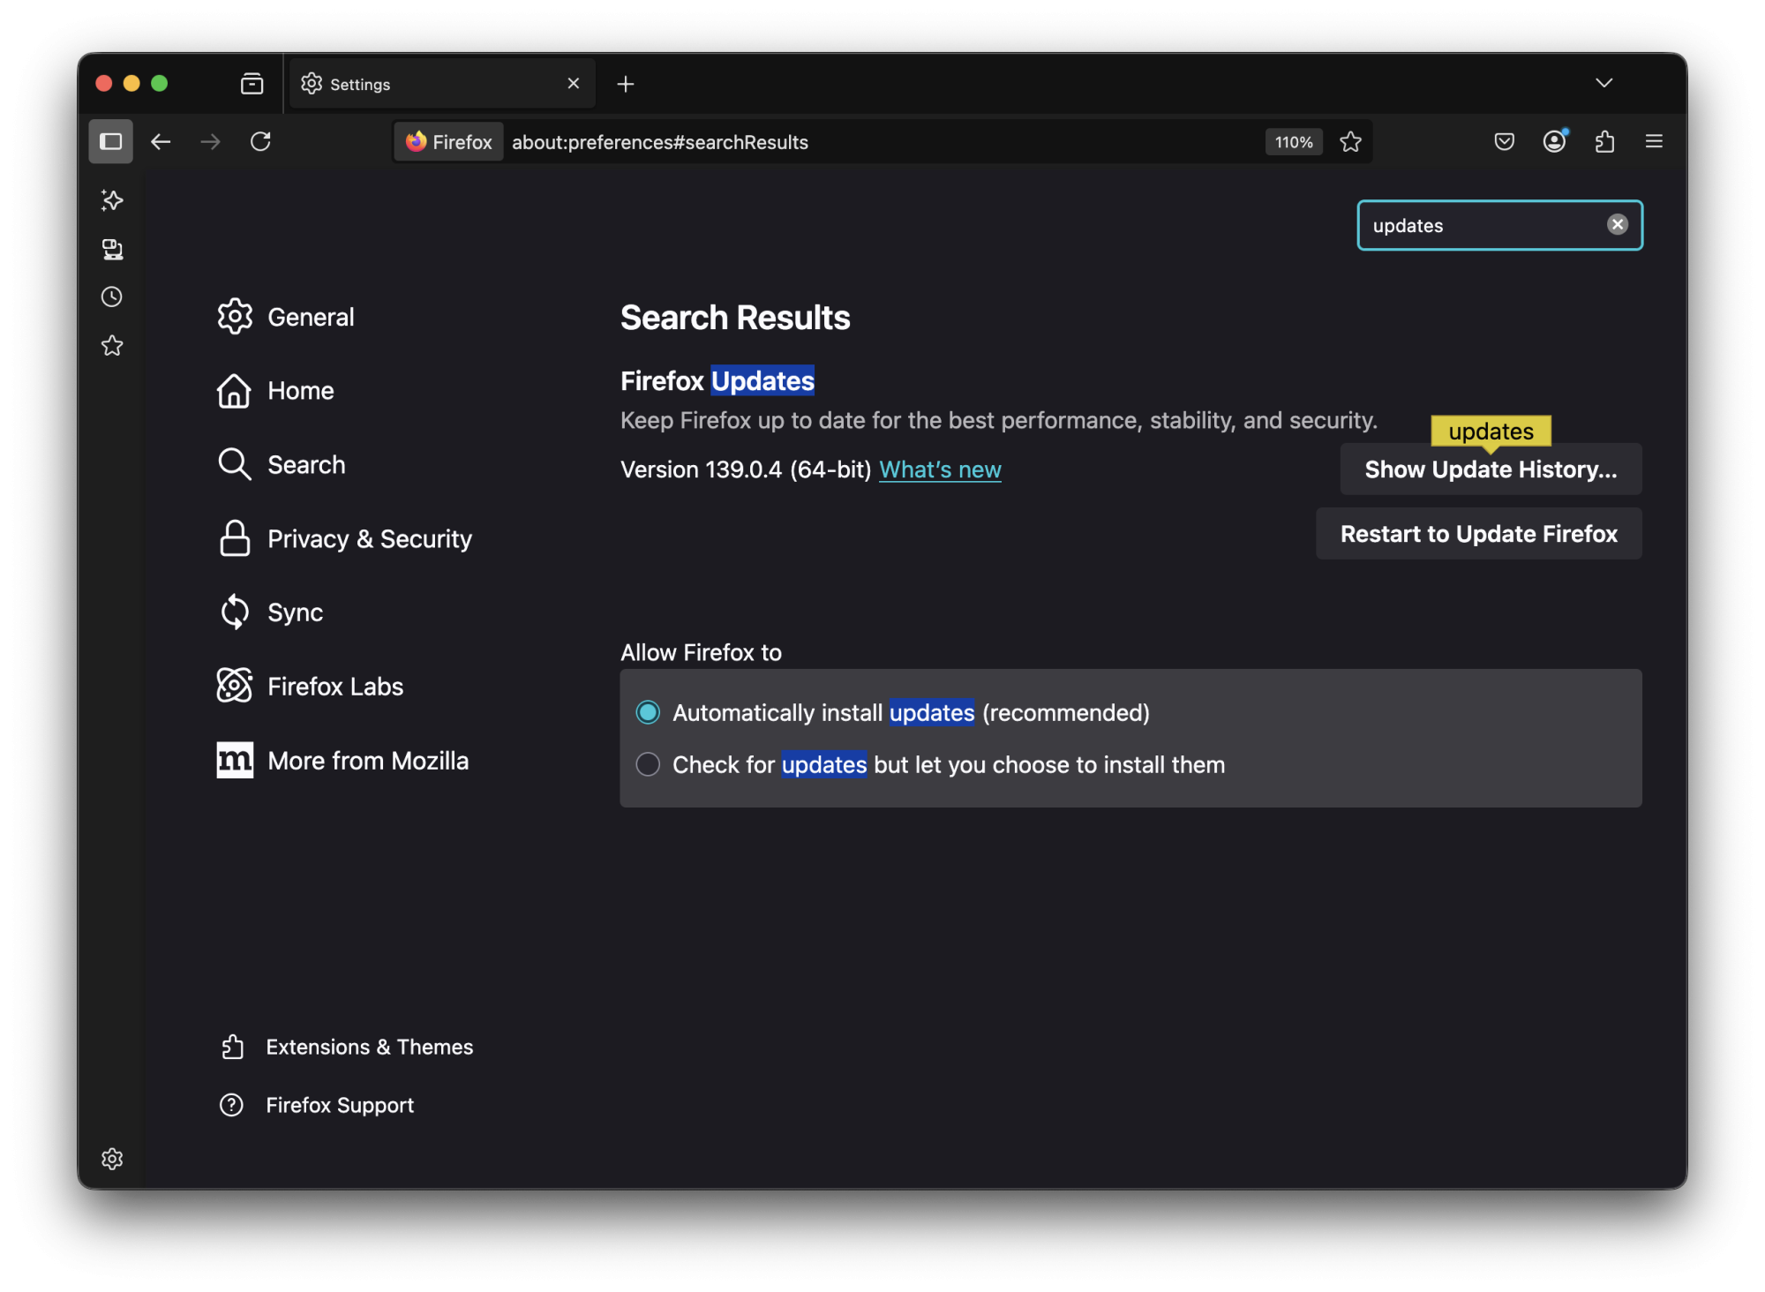1765x1292 pixels.
Task: Open the AI chatbot sparkle sidebar icon
Action: pos(112,200)
